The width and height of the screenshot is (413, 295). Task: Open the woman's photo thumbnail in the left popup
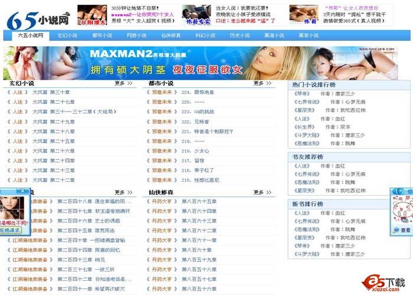coord(12,208)
